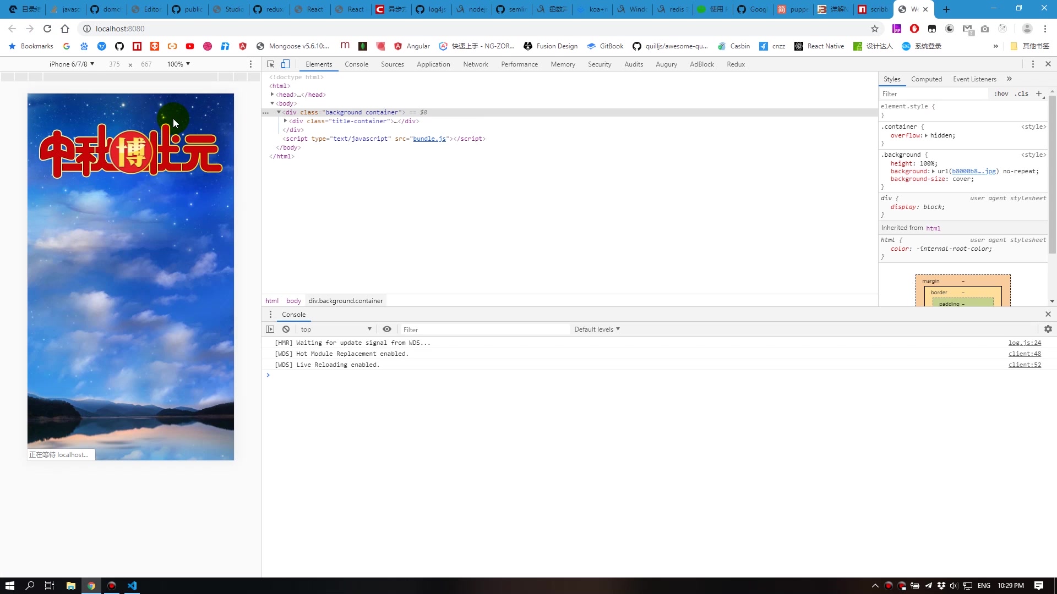The image size is (1057, 594).
Task: Enable the eye visibility toggle in Console
Action: [387, 329]
